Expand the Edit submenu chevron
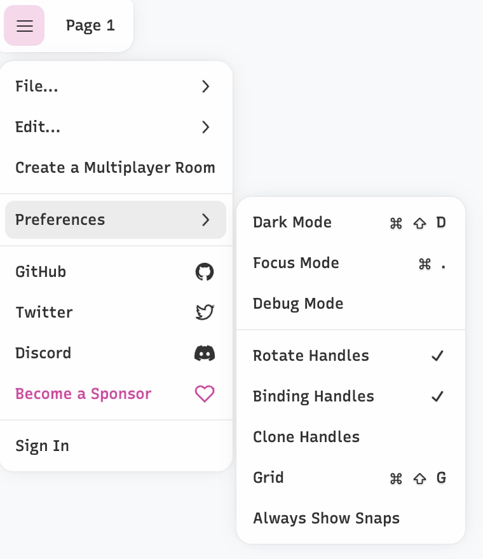 click(205, 127)
